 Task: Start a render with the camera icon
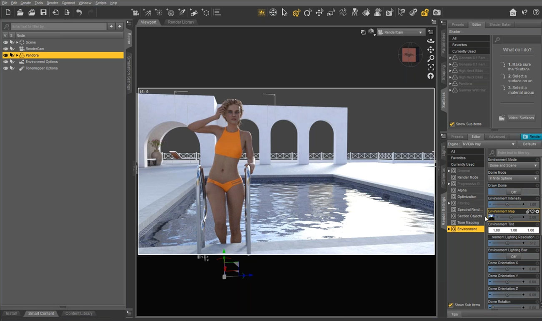pyautogui.click(x=437, y=12)
